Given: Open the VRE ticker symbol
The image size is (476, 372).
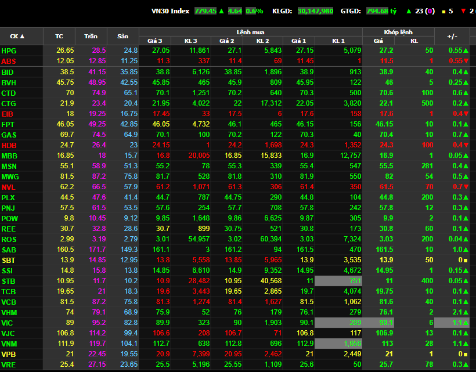Looking at the screenshot, I should click(8, 364).
